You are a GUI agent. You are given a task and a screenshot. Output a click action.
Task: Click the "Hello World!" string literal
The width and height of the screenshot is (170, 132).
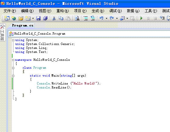pos(84,83)
